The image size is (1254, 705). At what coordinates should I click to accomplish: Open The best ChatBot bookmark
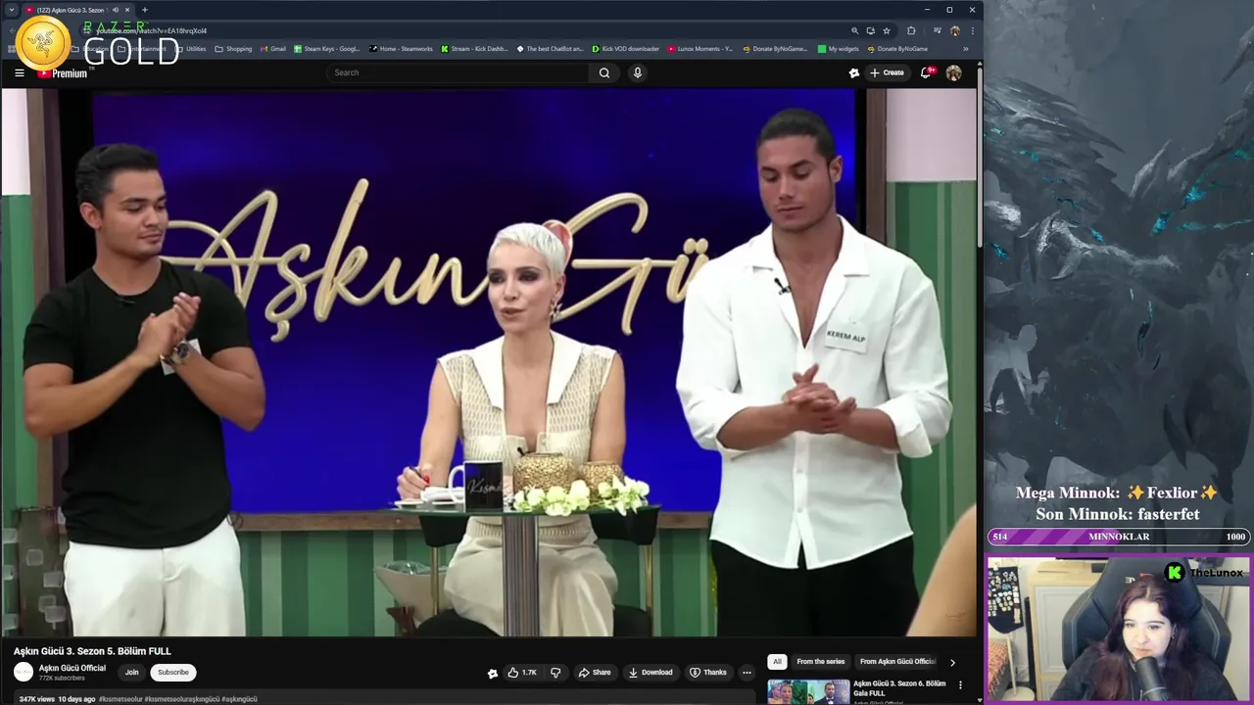550,49
